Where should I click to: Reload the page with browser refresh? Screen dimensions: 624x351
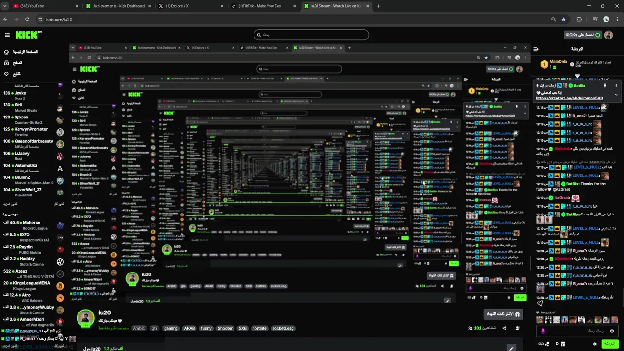27,19
